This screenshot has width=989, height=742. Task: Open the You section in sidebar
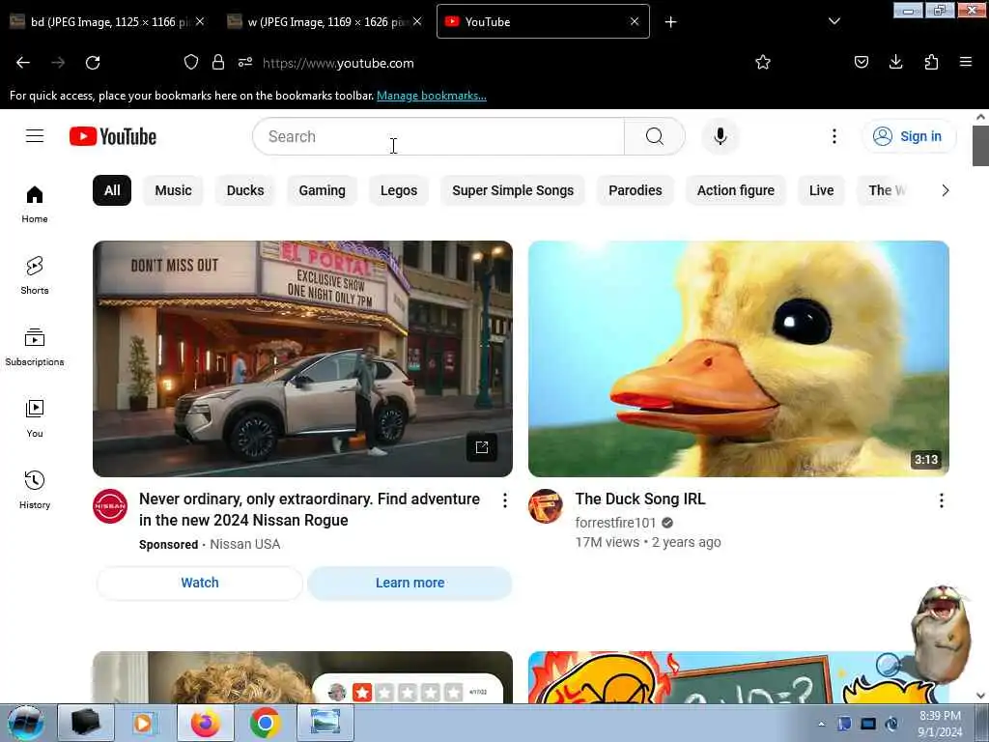(35, 418)
